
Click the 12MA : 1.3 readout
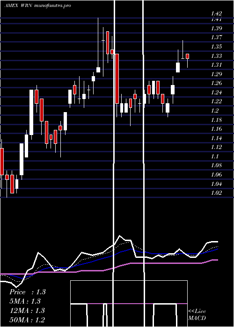point(27,311)
